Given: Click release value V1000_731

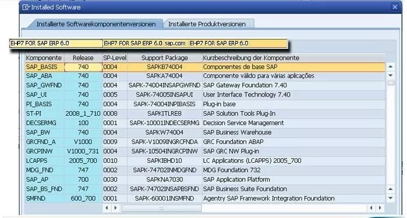Looking at the screenshot, I should 83,151.
